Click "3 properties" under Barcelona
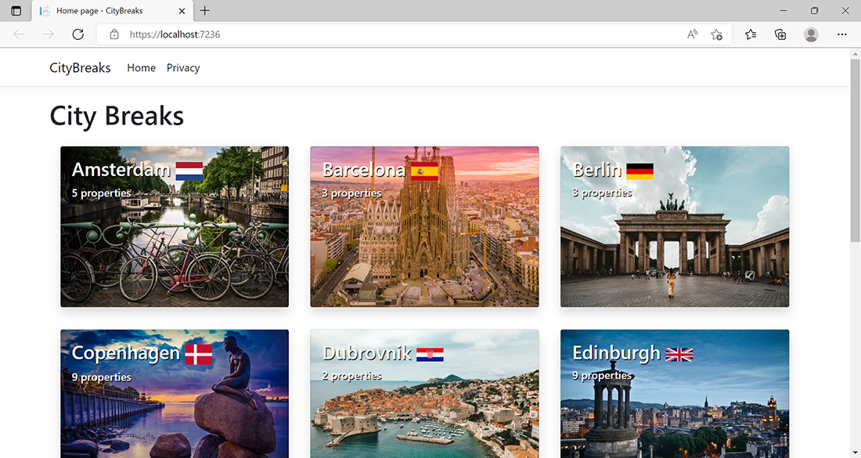The height and width of the screenshot is (458, 861). click(x=351, y=193)
